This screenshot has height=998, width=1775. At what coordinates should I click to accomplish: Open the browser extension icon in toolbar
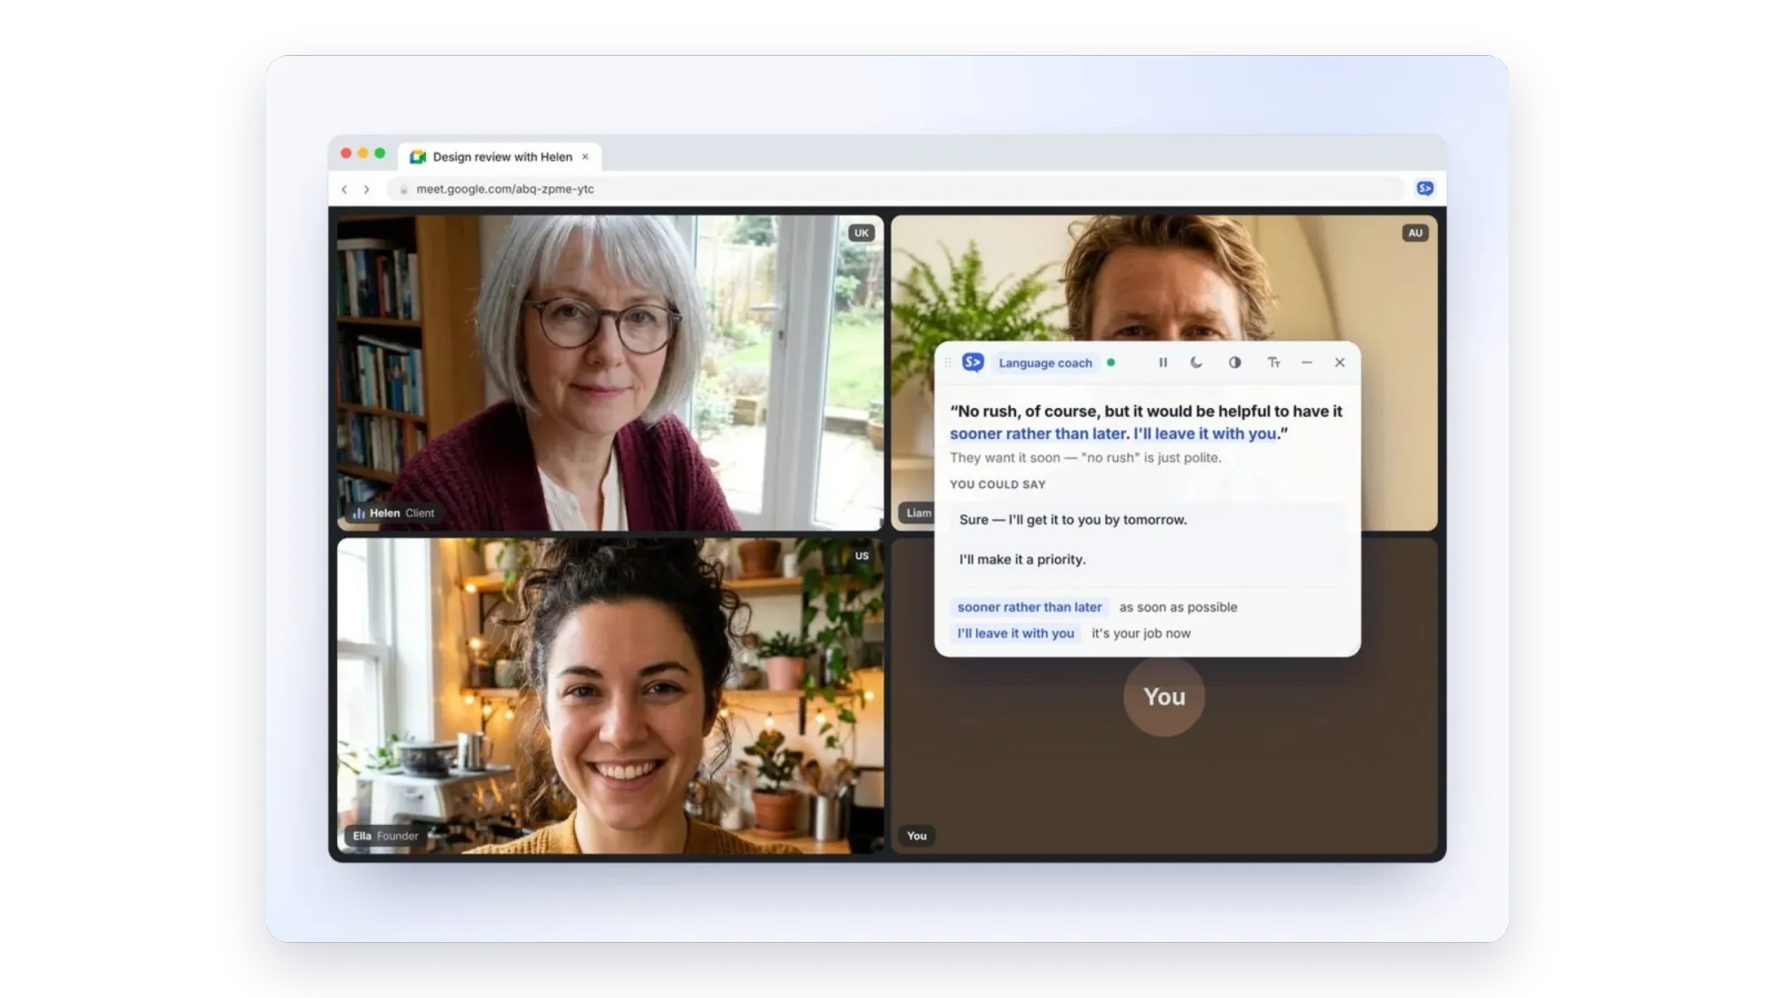click(x=1425, y=188)
